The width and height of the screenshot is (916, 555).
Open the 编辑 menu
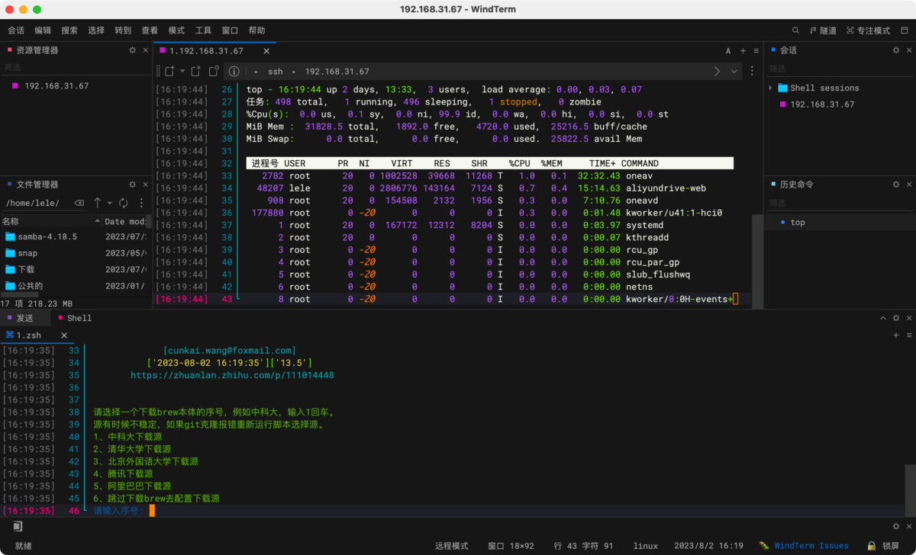pos(43,30)
